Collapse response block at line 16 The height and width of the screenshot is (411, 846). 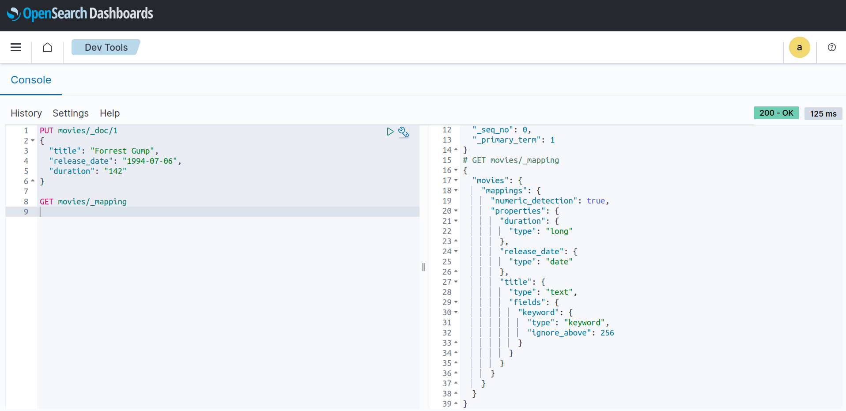point(456,170)
